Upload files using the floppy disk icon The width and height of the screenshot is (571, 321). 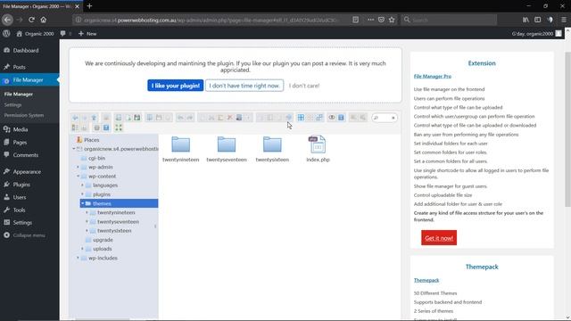(x=137, y=118)
